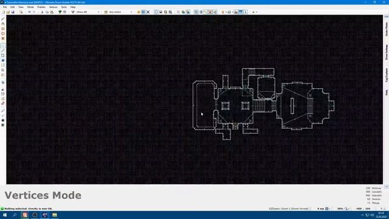Click the Open Map folder icon
Viewport: 389px width, 219px height.
(x=8, y=12)
